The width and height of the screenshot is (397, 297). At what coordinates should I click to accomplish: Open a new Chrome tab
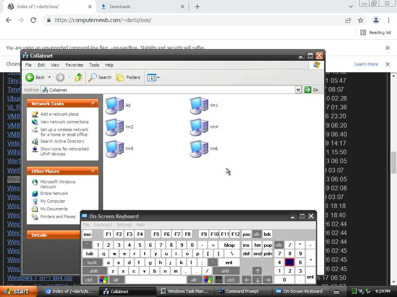tap(197, 7)
